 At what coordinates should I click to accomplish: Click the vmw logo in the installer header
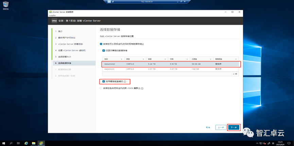pyautogui.click(x=54, y=21)
